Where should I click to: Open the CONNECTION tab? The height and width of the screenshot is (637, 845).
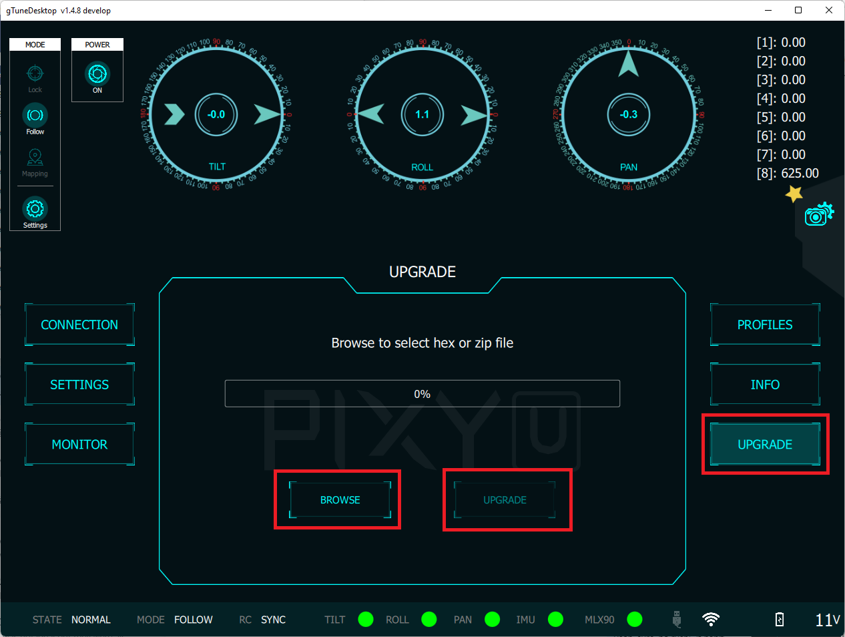79,325
